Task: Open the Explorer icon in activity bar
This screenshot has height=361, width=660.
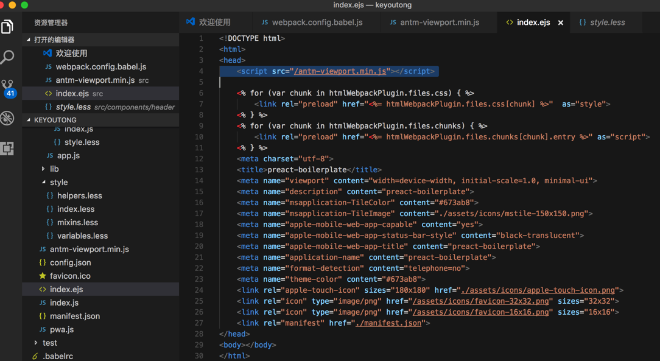Action: 8,27
